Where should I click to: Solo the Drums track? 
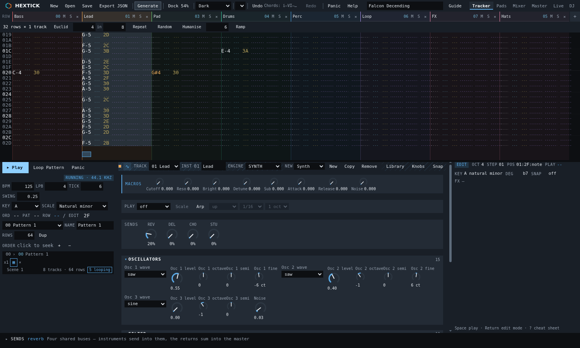(280, 17)
